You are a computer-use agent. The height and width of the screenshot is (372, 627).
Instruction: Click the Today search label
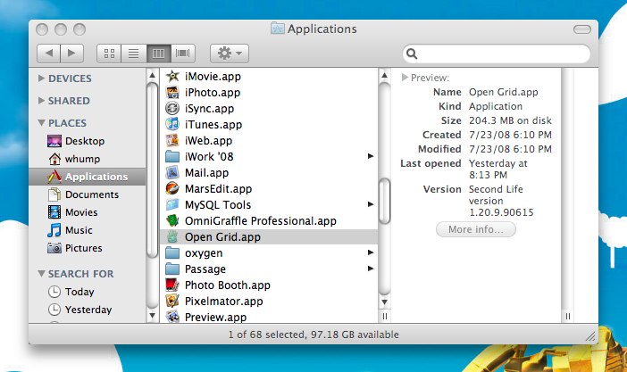tap(79, 292)
